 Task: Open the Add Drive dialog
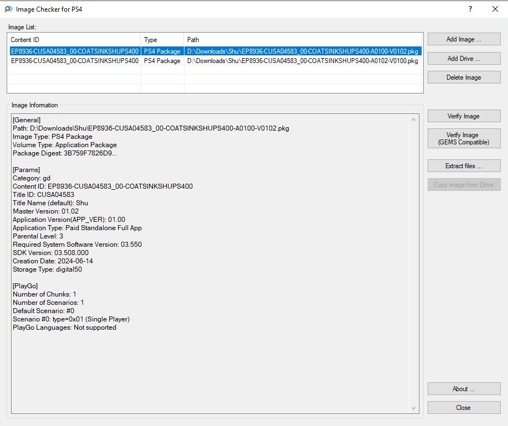pyautogui.click(x=464, y=59)
